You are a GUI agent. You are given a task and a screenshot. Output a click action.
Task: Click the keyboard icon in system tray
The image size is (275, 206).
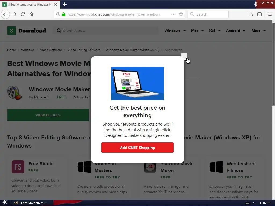(247, 203)
